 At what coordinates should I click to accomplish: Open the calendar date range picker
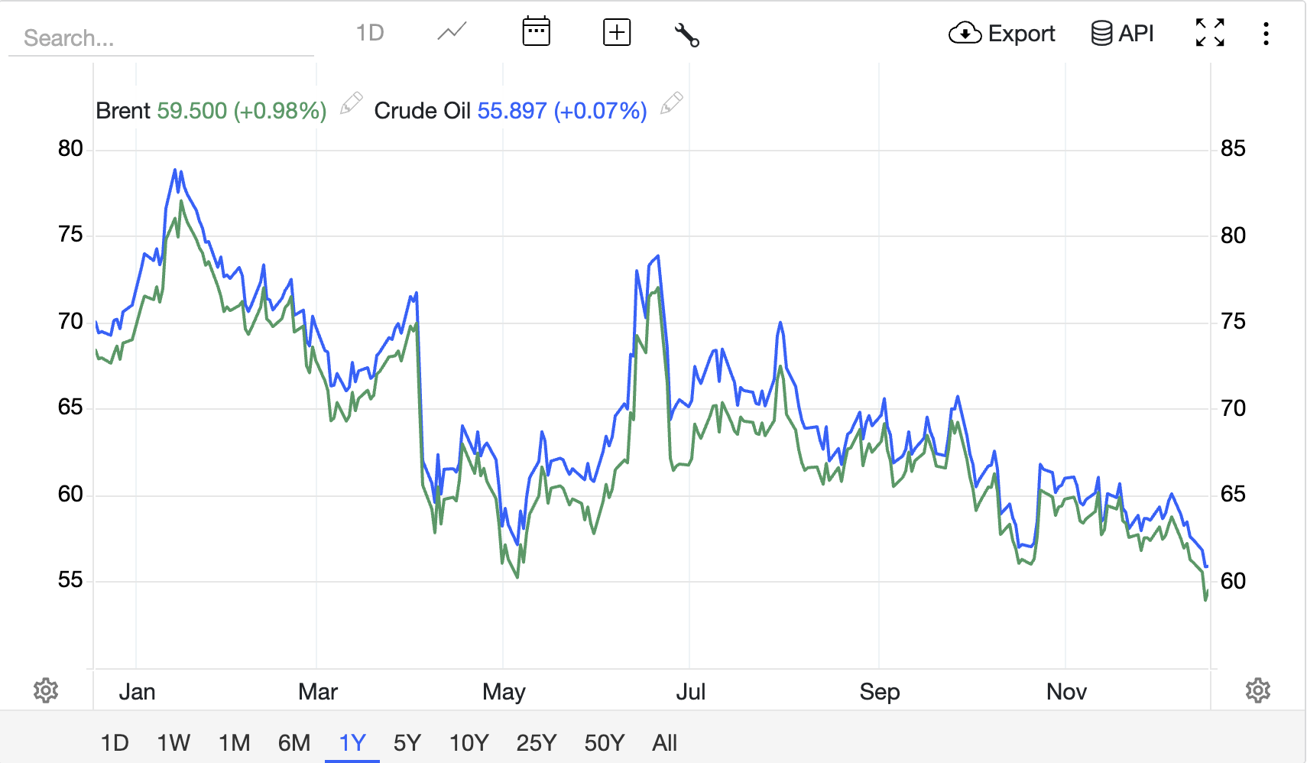536,31
